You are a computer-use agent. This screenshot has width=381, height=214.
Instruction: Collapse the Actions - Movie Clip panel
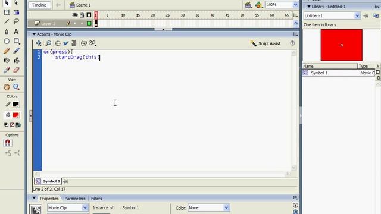(34, 34)
